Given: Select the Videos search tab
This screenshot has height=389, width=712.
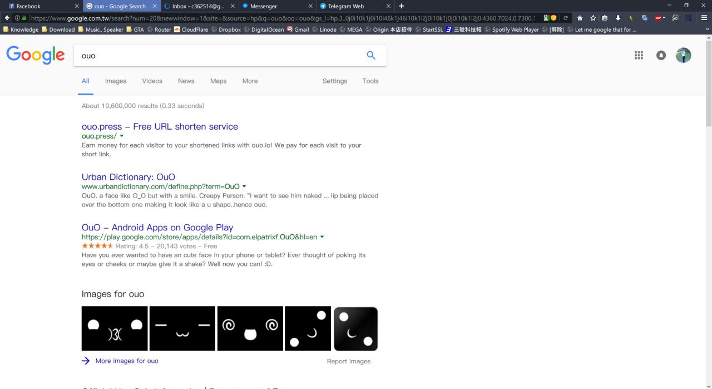Looking at the screenshot, I should 152,81.
